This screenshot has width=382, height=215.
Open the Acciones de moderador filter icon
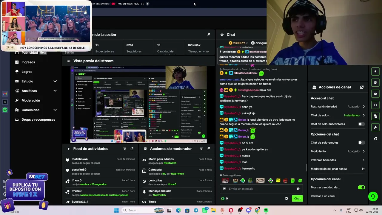tap(201, 149)
